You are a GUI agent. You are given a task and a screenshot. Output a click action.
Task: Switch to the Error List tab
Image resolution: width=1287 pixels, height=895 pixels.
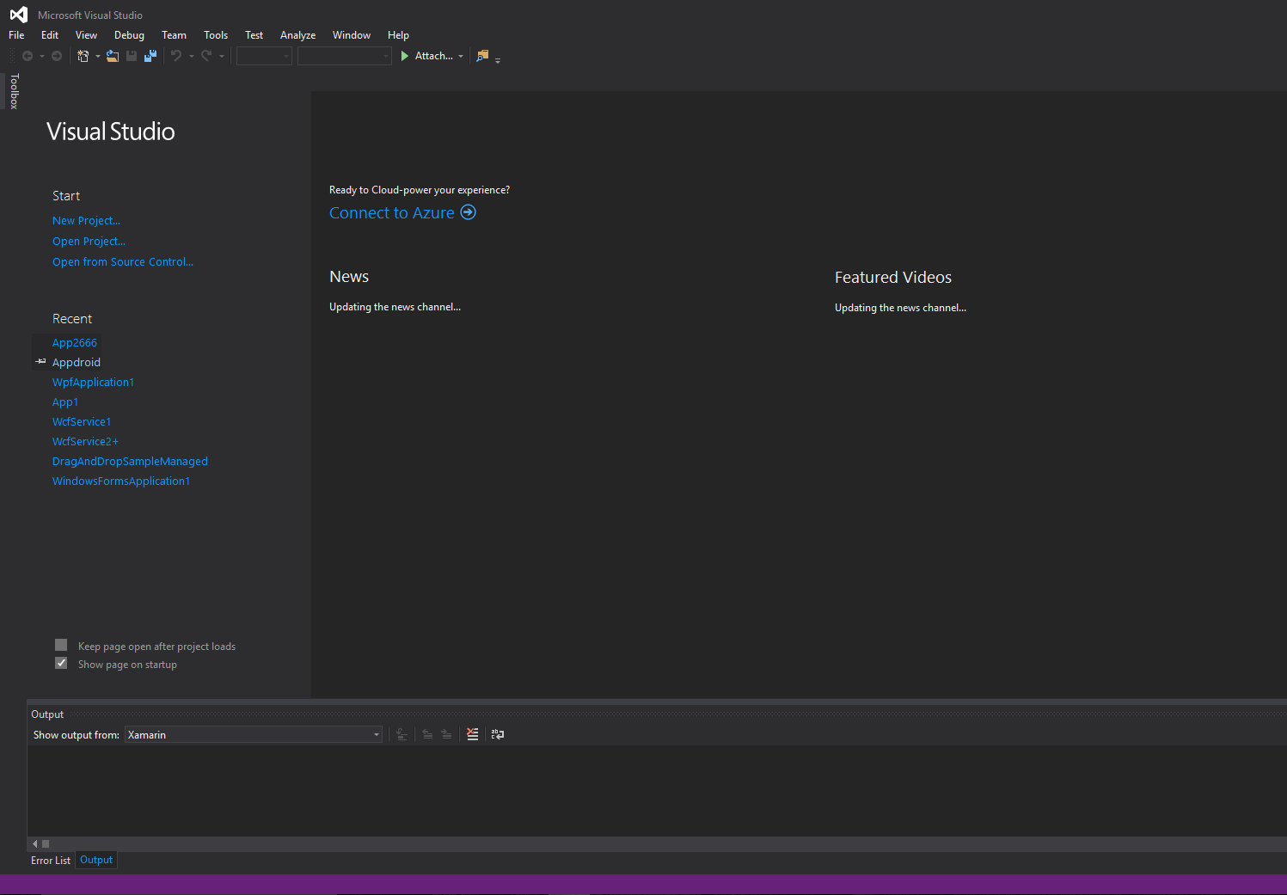50,860
